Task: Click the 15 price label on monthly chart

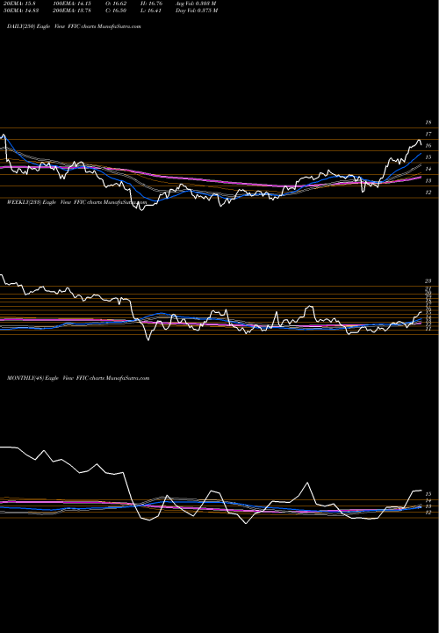Action: point(428,494)
